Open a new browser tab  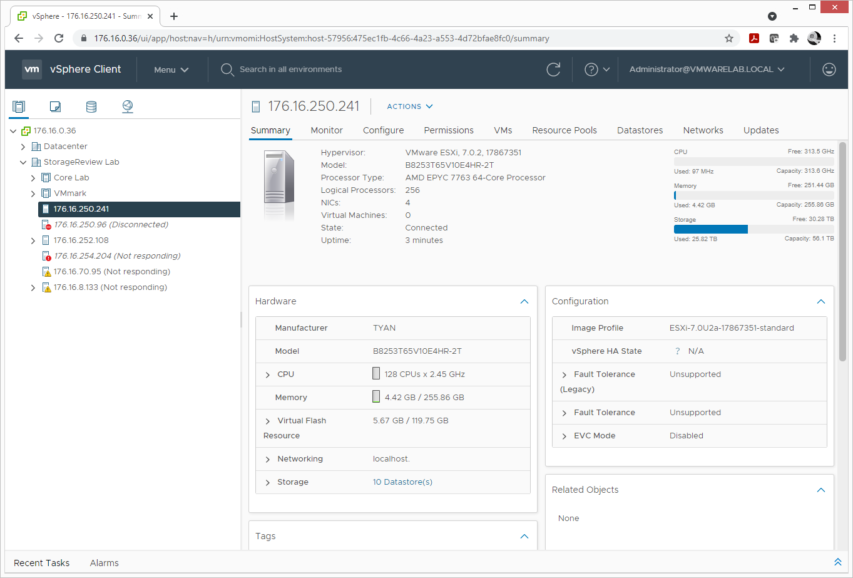point(174,16)
